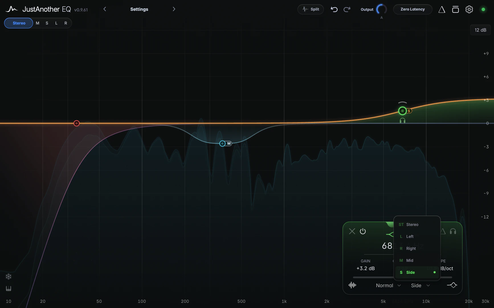Click the Zero Latency button
This screenshot has width=494, height=308.
click(x=413, y=9)
